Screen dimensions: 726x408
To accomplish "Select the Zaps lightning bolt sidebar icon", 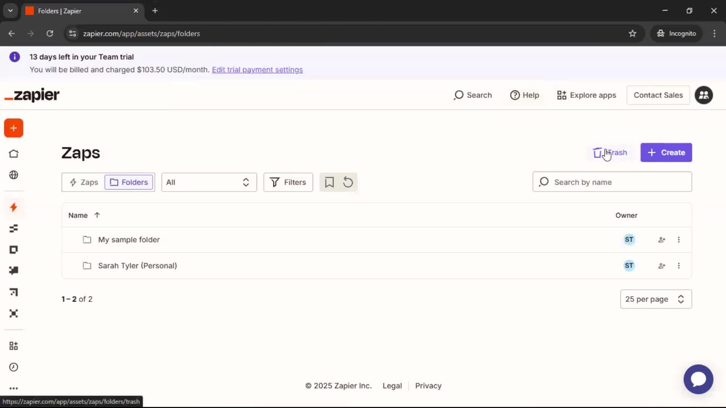I will 14,207.
